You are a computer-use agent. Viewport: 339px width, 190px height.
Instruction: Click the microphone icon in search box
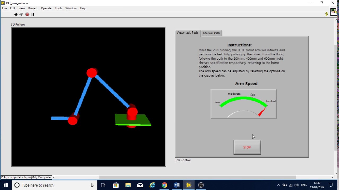[x=92, y=185]
